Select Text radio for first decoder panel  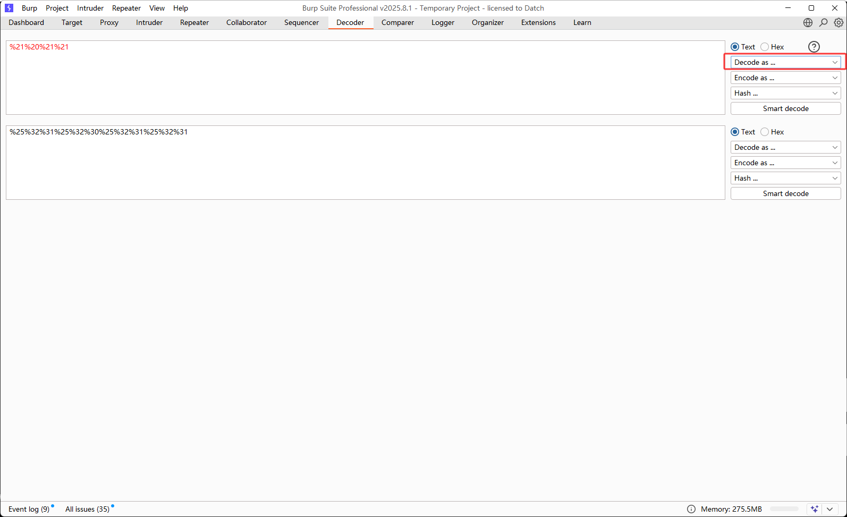coord(742,47)
